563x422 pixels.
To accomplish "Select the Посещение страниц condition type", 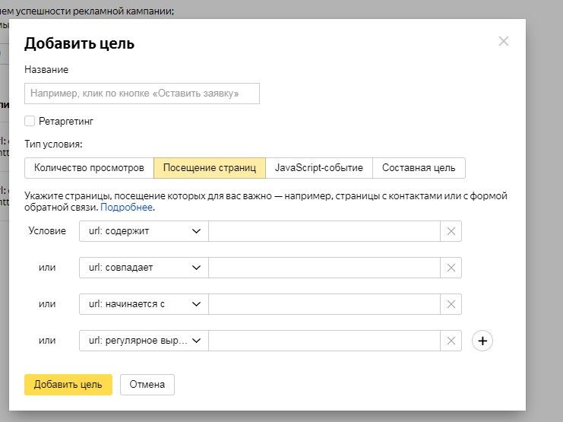I will coord(210,167).
